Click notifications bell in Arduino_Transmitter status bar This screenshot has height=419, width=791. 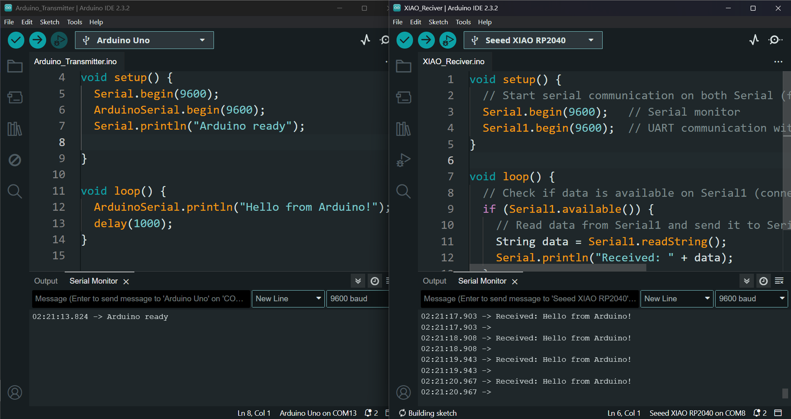(x=369, y=413)
